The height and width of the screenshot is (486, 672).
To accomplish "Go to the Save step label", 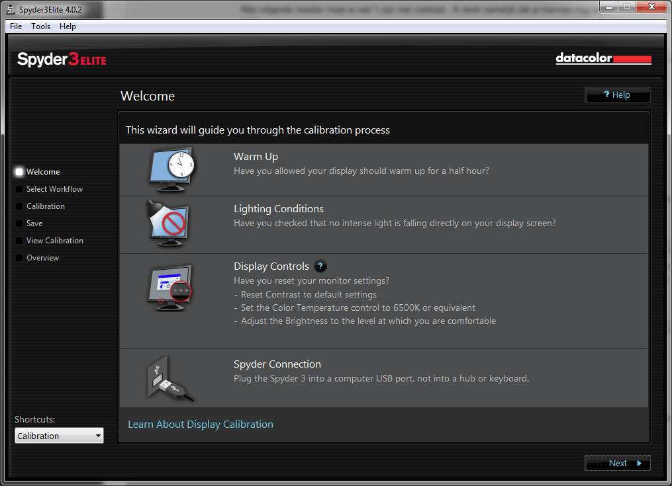I will pos(34,223).
